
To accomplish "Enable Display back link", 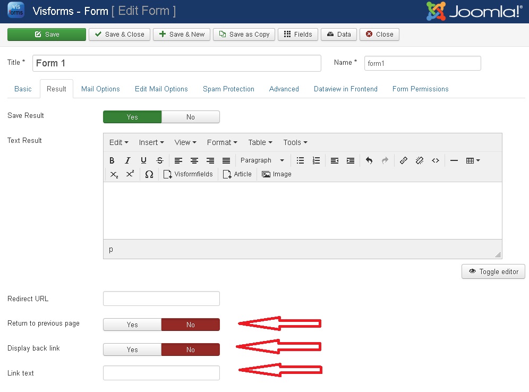I will pyautogui.click(x=132, y=350).
